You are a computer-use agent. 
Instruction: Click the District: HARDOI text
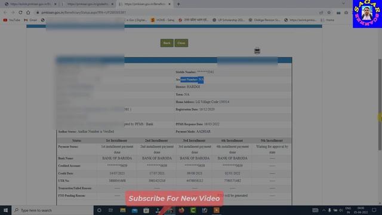coord(188,87)
